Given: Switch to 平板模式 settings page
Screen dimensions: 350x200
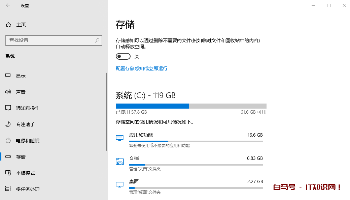Looking at the screenshot, I should 26,173.
